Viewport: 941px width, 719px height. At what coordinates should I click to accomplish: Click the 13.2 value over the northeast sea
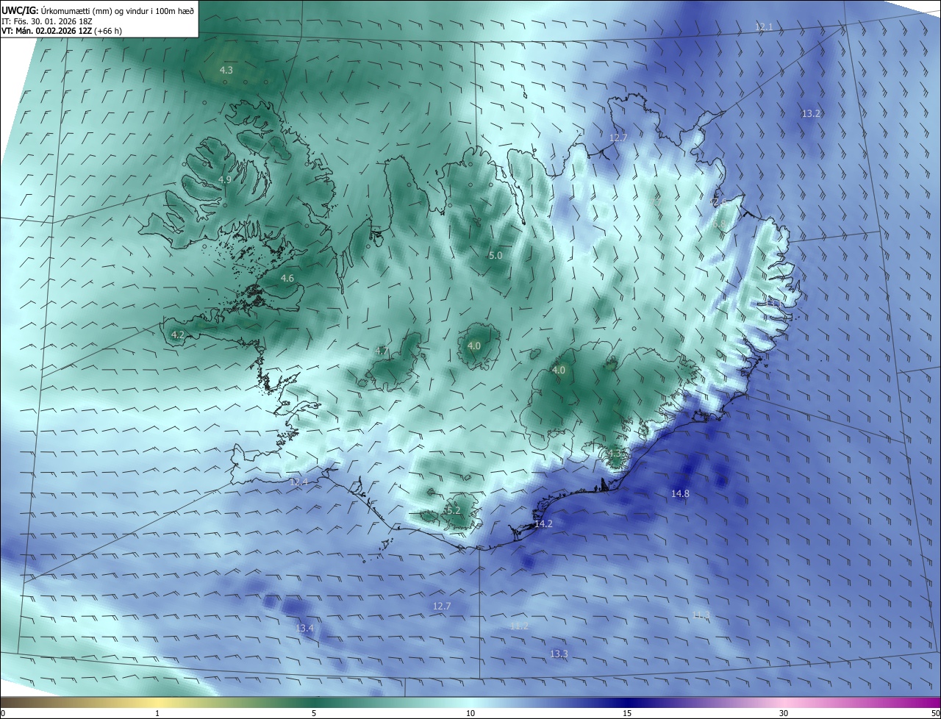pos(811,113)
